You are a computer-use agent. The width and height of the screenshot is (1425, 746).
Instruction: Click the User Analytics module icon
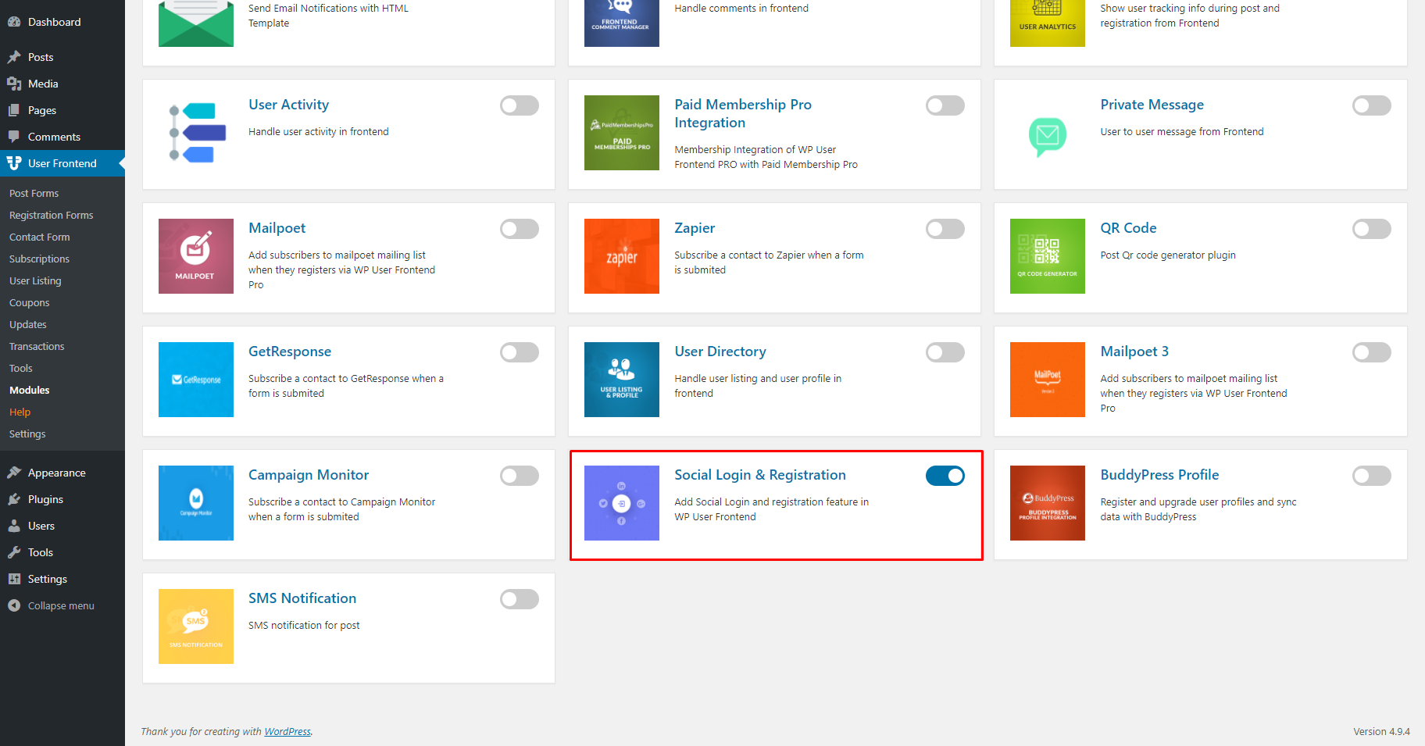click(x=1048, y=23)
